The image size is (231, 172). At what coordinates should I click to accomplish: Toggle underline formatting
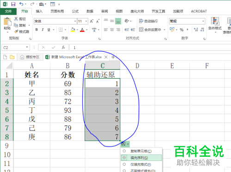[x=49, y=30]
